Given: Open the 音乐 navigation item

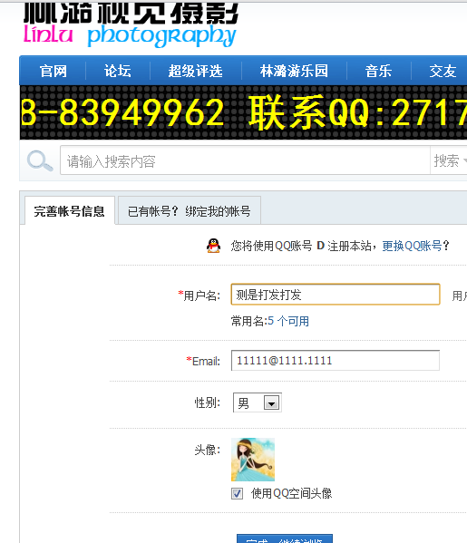Looking at the screenshot, I should coord(378,71).
